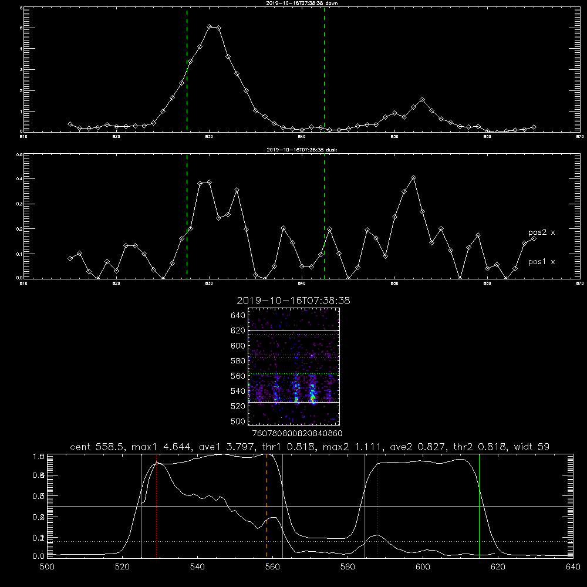Click the main peak marker of the dawn curve
Viewport: 587px width, 587px height.
tap(210, 26)
